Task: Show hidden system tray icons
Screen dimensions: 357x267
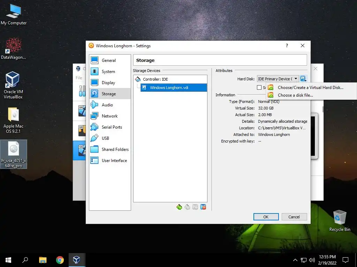Action: 295,260
